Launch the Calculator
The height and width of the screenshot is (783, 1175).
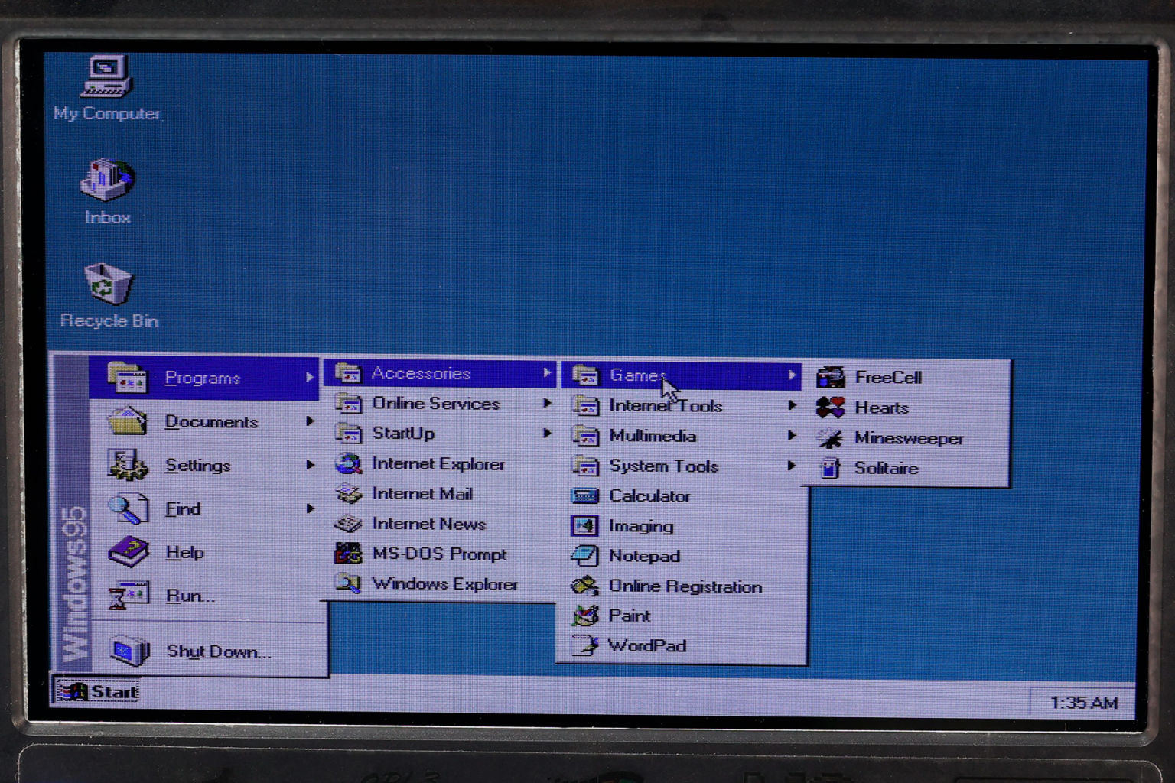[x=648, y=495]
